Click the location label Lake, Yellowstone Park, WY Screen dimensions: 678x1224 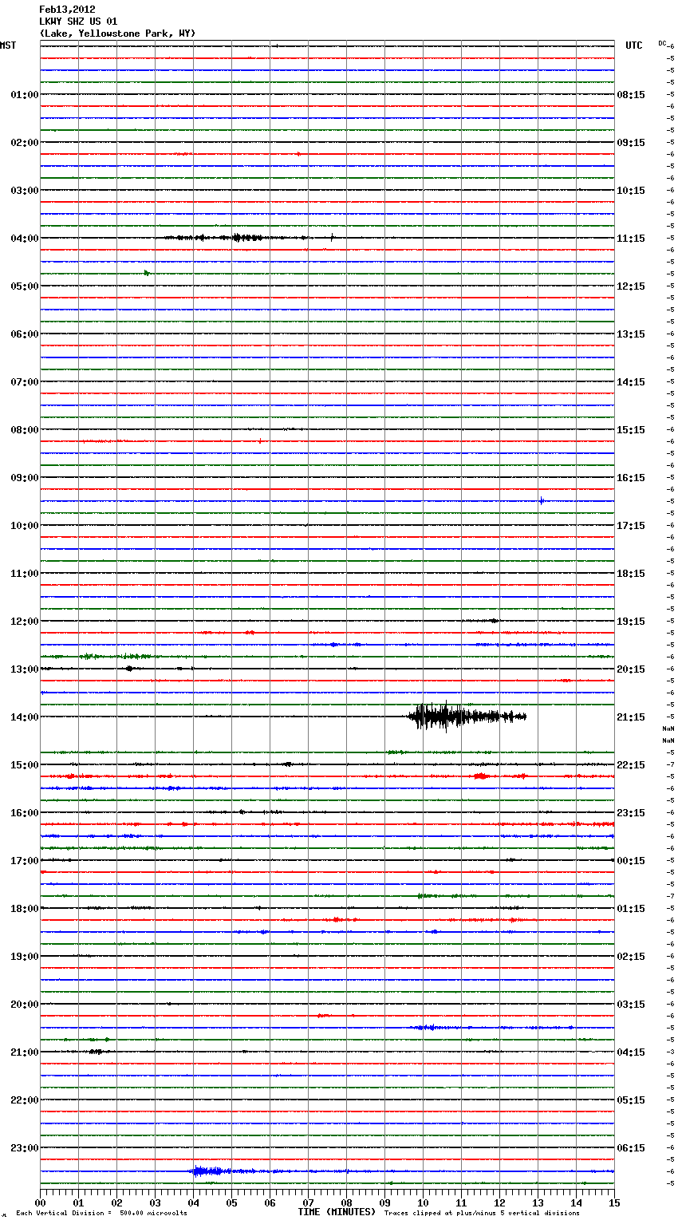117,34
